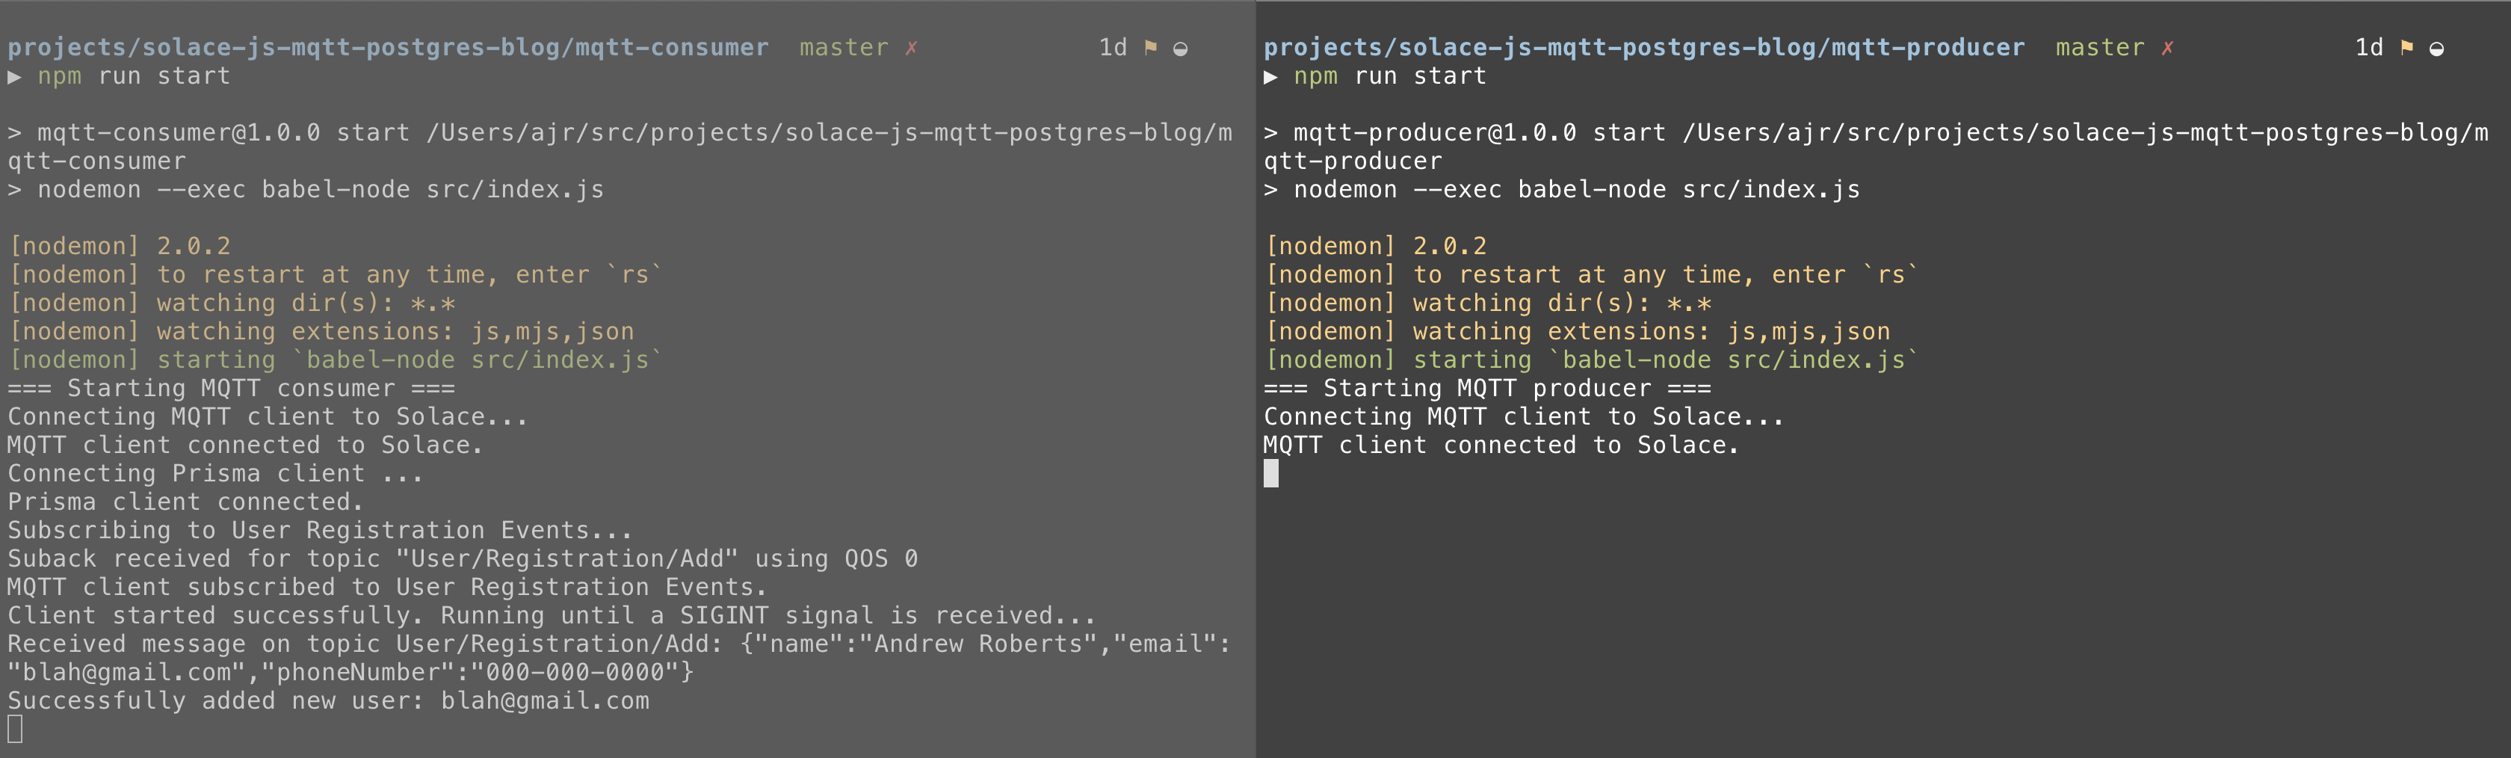Click the master branch label in the producer pane
Screen dimensions: 2511x758
[2100, 48]
